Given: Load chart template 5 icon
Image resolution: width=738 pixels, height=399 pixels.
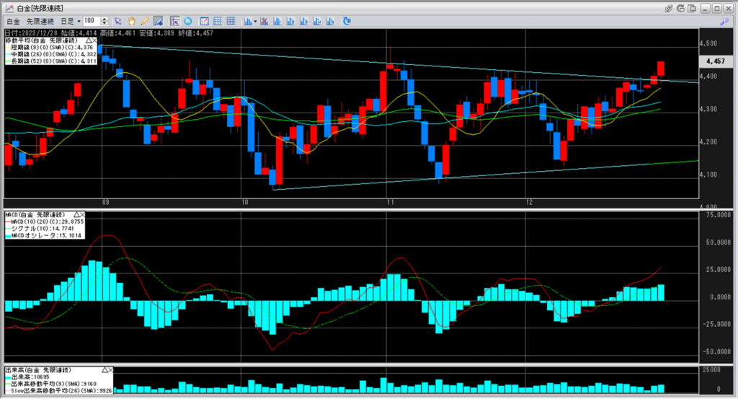Looking at the screenshot, I should click(330, 21).
